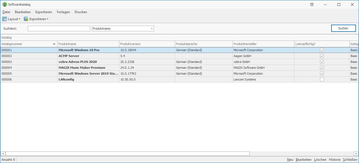359x163 pixels.
Task: Click the Löschen button
Action: 320,160
